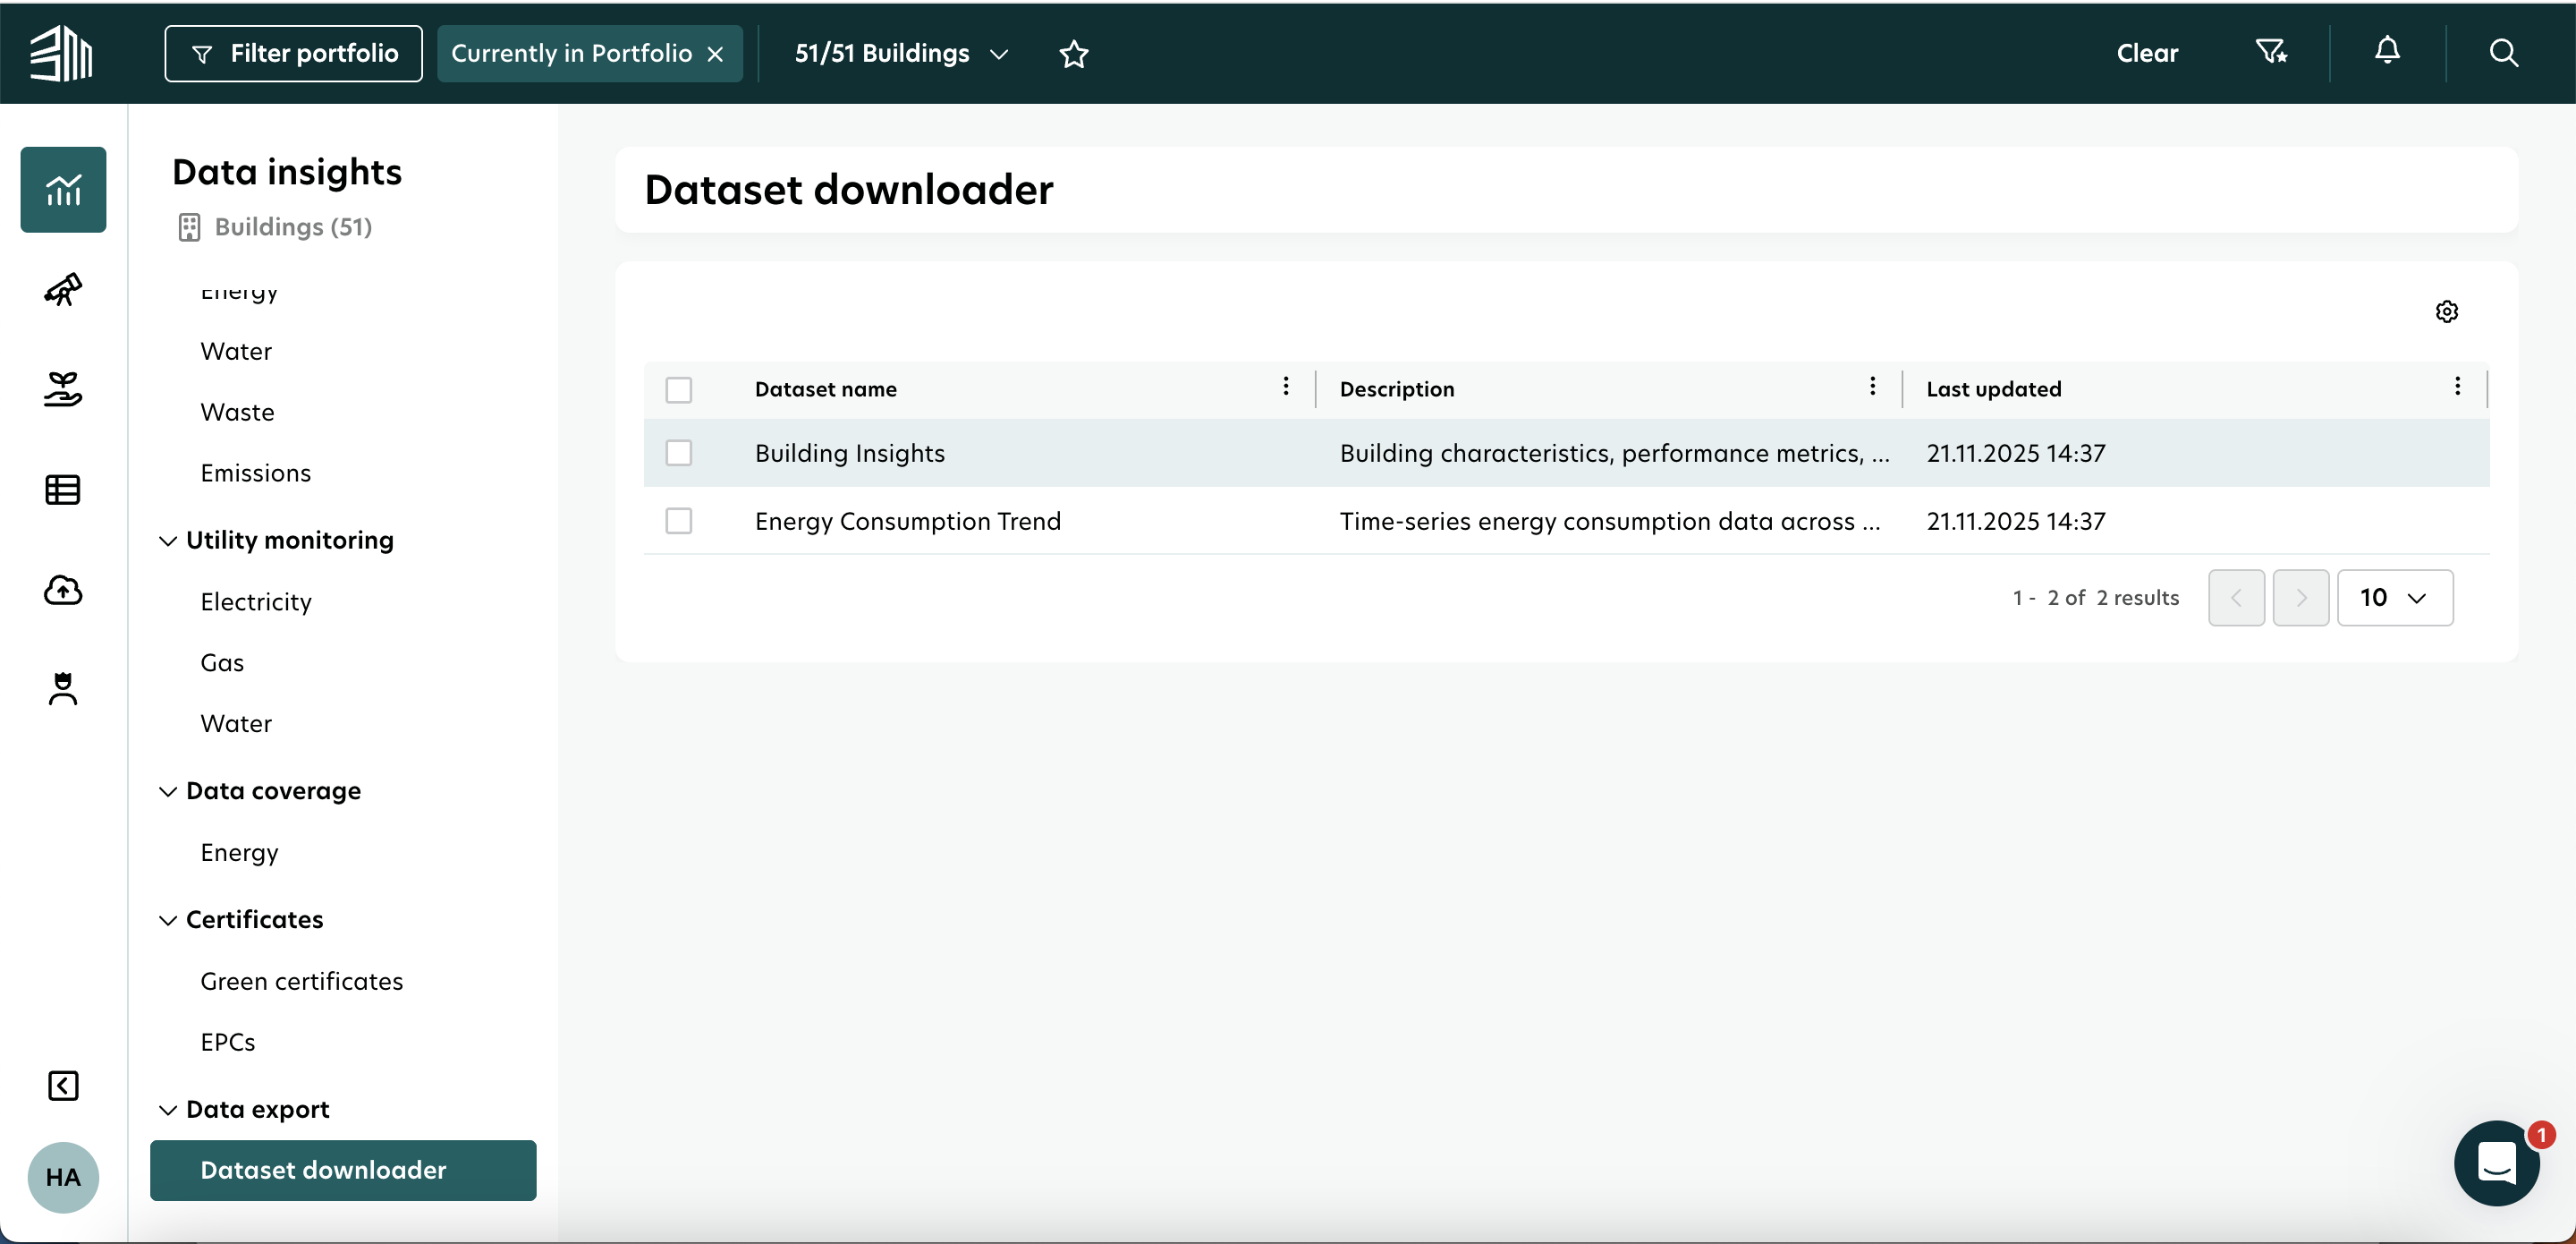This screenshot has height=1244, width=2576.
Task: Click the Dataset downloader button
Action: pos(343,1170)
